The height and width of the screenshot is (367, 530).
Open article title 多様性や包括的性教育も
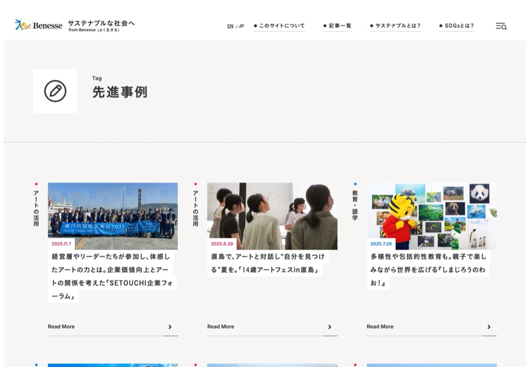pyautogui.click(x=428, y=270)
